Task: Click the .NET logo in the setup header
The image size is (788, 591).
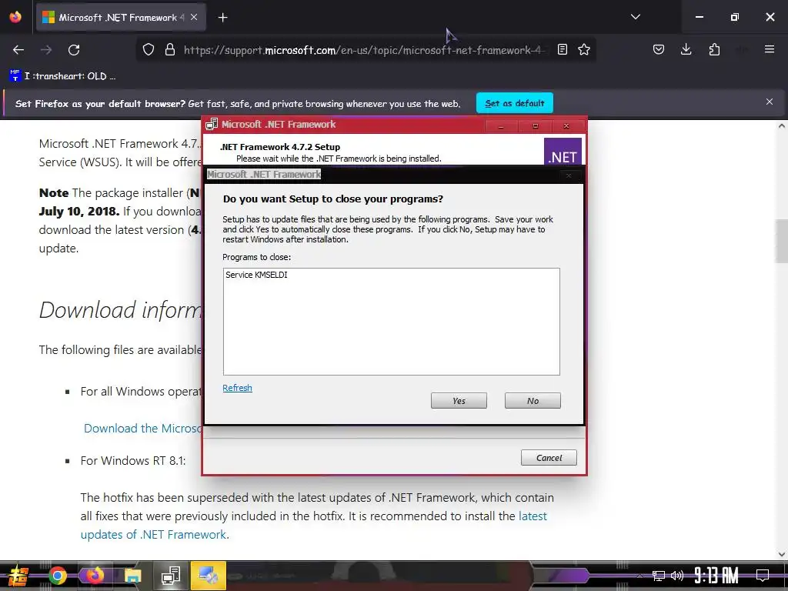Action: (563, 152)
